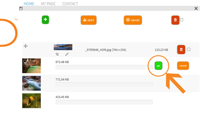
Task: Check the checkbox for the _97R5946_HDR.jpg row
Action: click(x=189, y=49)
